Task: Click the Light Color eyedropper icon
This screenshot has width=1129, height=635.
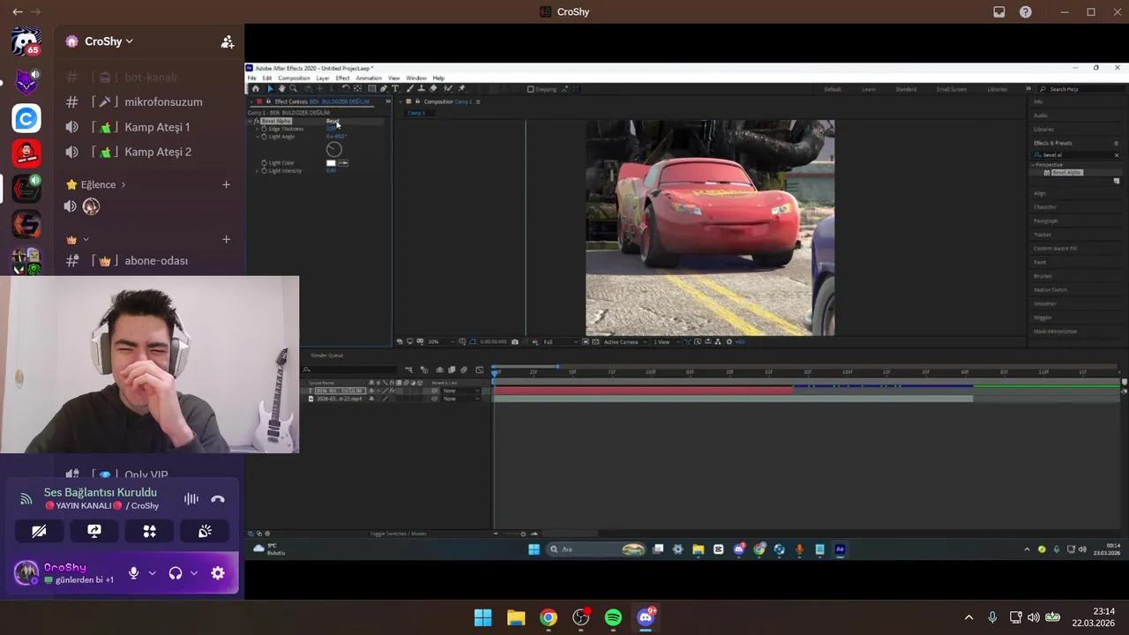Action: pos(343,163)
